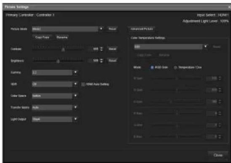
Task: Click the 'Primary Controller: Controller 1' text
Action: coord(30,15)
